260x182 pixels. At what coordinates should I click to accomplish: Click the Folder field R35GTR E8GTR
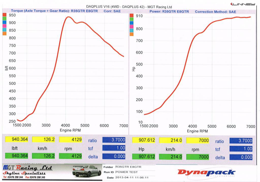coord(135,167)
